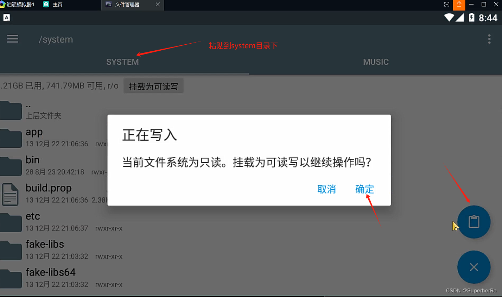The height and width of the screenshot is (297, 502).
Task: Click the 8:44 clock
Action: coord(488,18)
